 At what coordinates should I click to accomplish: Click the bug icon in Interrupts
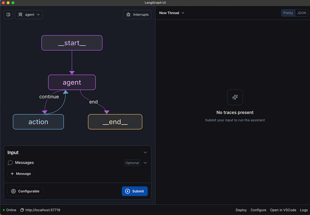[128, 15]
